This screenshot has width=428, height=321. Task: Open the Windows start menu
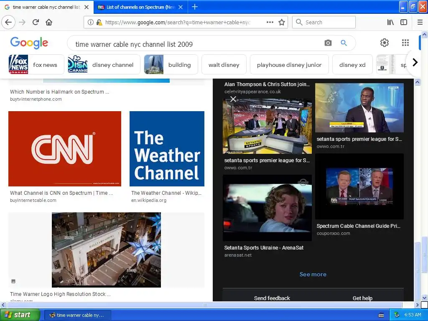20,315
